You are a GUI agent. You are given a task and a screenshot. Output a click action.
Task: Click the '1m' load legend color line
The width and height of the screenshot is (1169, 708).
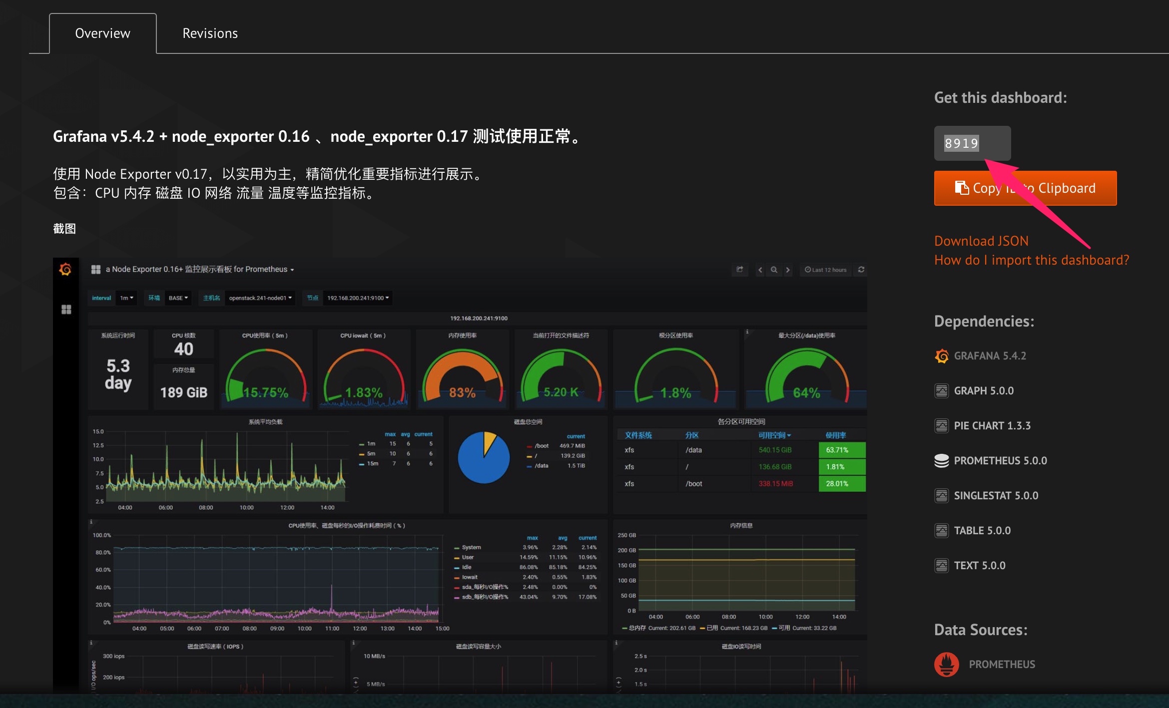click(x=362, y=444)
